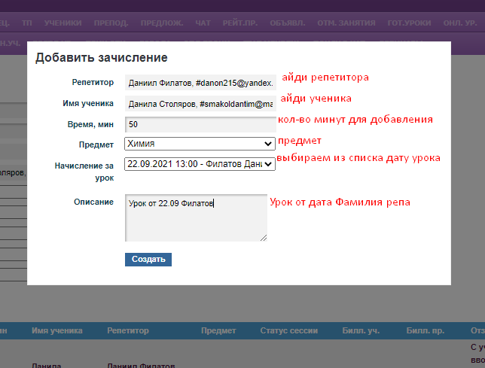
Task: Click the Даниил Филатов table cell
Action: 141,365
